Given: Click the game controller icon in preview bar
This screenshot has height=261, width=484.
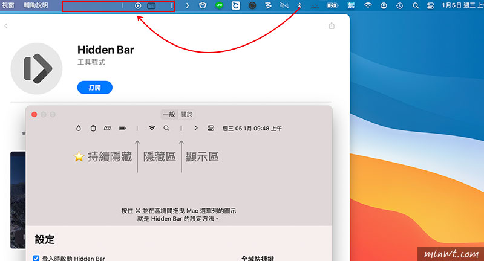Looking at the screenshot, I should 108,128.
